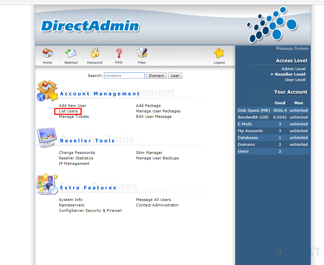Screen dimensions: 324x265
Task: Switch to Admin Level access
Action: (293, 69)
